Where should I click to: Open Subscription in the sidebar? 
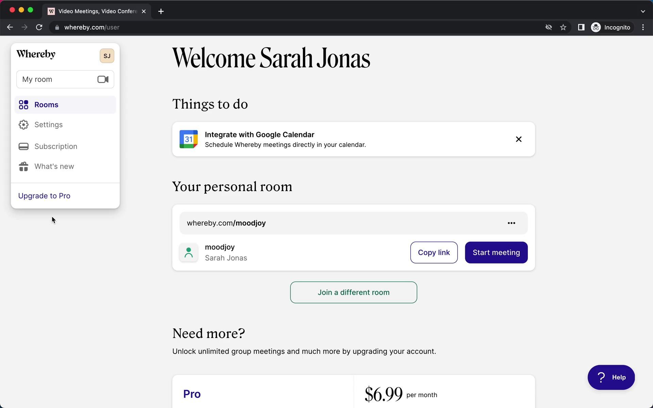[65, 147]
